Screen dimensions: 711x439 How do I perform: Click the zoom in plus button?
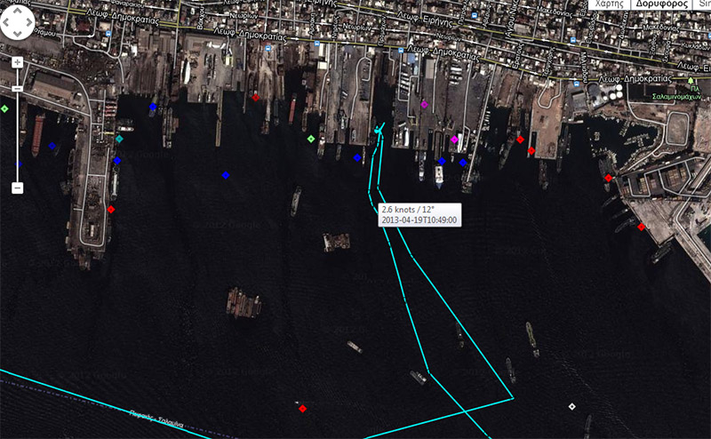click(x=16, y=62)
